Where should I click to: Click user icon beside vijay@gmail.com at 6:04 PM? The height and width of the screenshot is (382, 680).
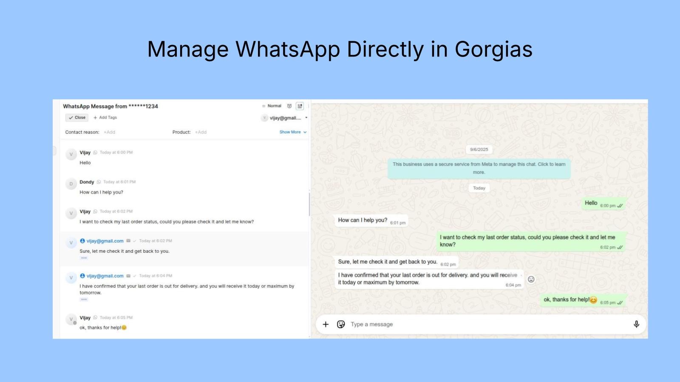pos(82,276)
